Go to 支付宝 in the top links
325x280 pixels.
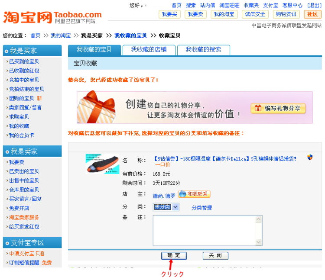270,5
